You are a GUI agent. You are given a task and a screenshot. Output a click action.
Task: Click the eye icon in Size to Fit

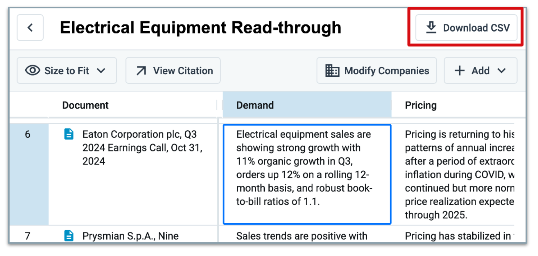pyautogui.click(x=33, y=70)
